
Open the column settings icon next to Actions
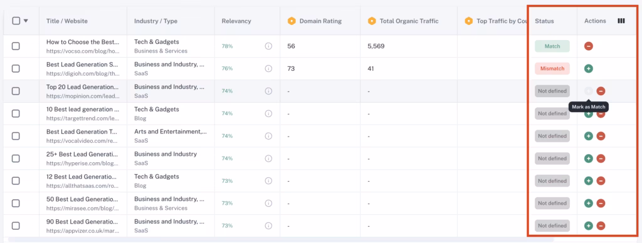(621, 21)
